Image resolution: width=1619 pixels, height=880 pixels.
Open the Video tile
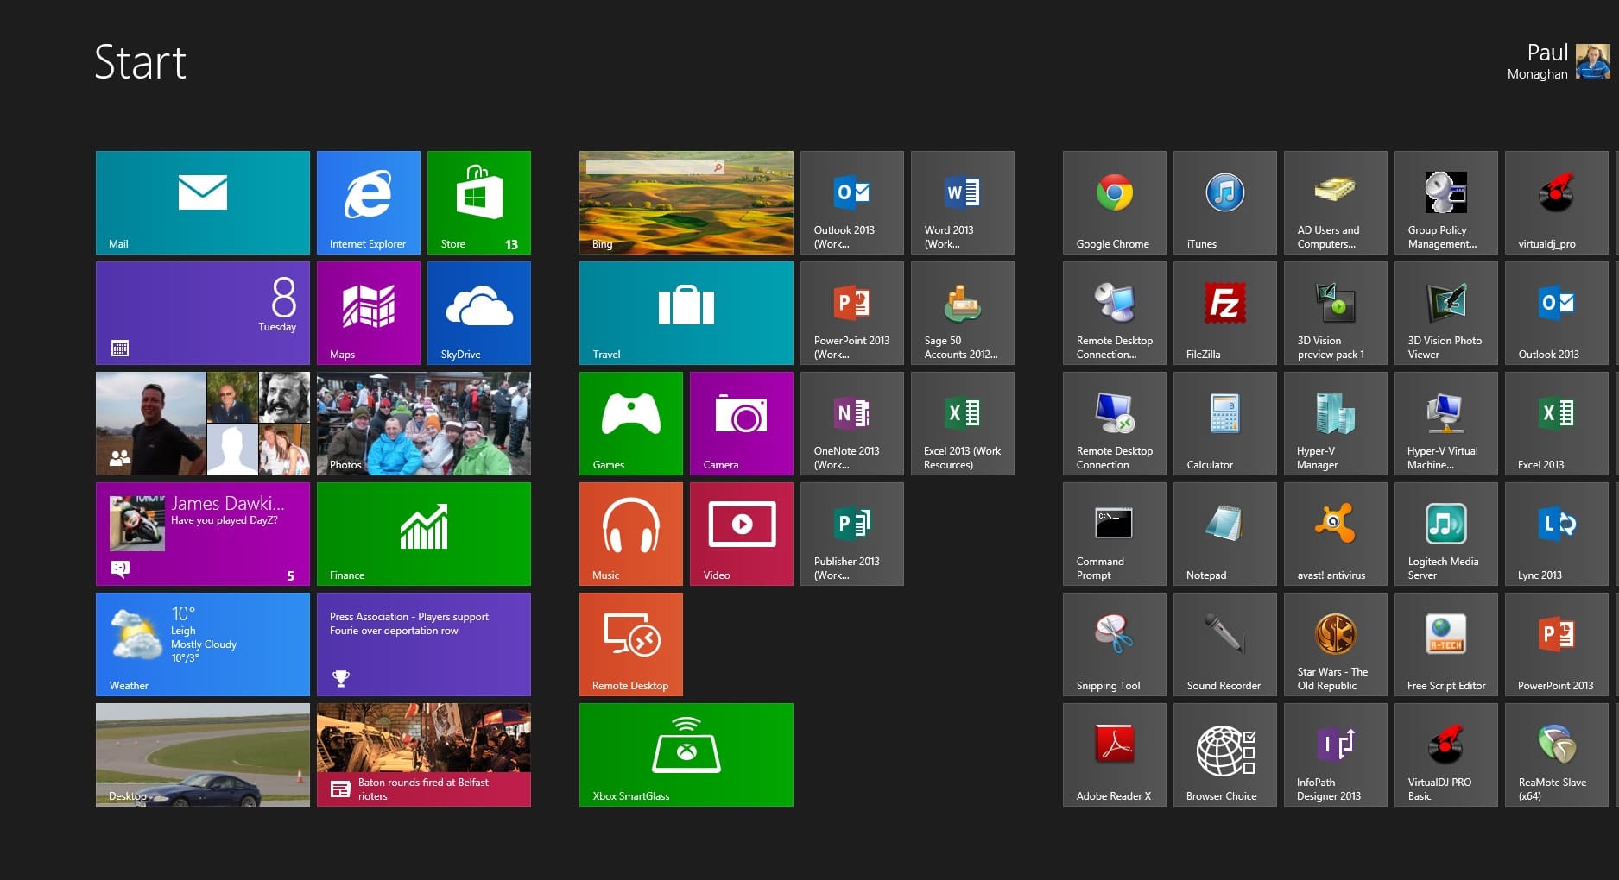pos(742,534)
